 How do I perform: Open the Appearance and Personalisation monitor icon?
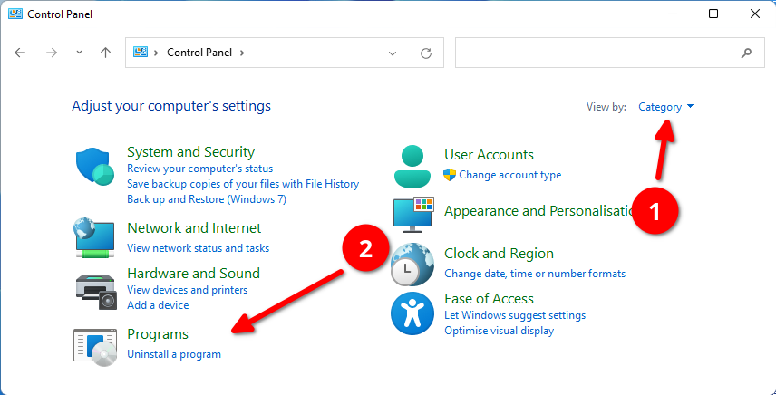coord(414,214)
